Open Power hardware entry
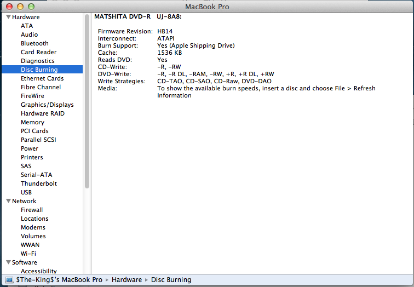The width and height of the screenshot is (414, 287). click(x=30, y=148)
